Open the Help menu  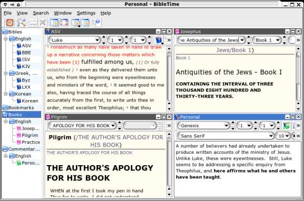106,13
